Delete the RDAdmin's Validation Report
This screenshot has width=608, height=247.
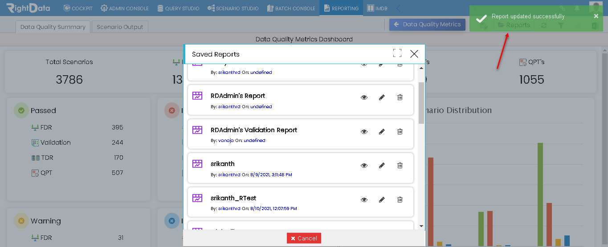[400, 131]
